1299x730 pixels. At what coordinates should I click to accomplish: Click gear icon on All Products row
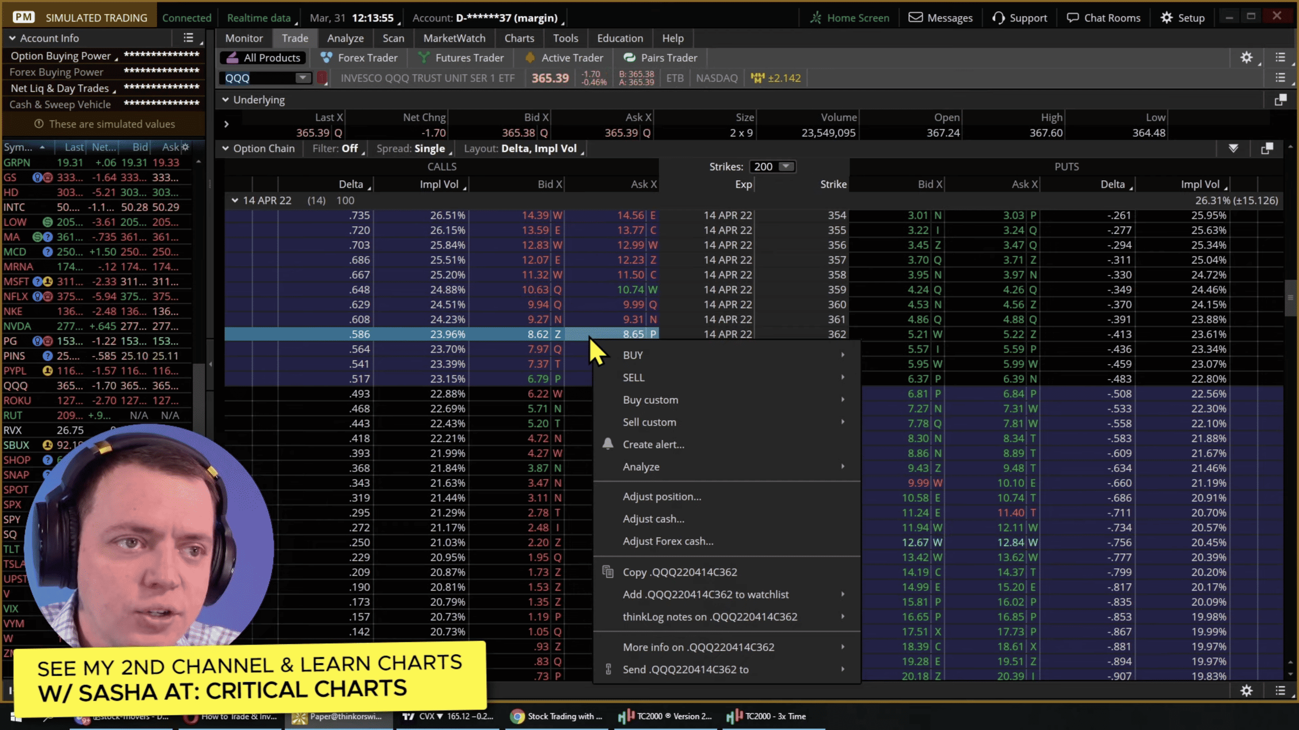pos(1246,57)
